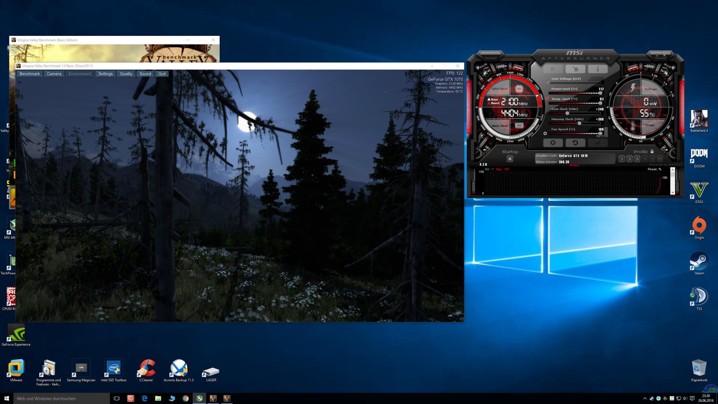This screenshot has width=718, height=404.
Task: Toggle the power and temp limit link
Action: point(547,98)
